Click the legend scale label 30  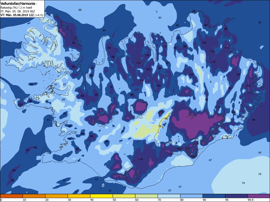point(69,200)
